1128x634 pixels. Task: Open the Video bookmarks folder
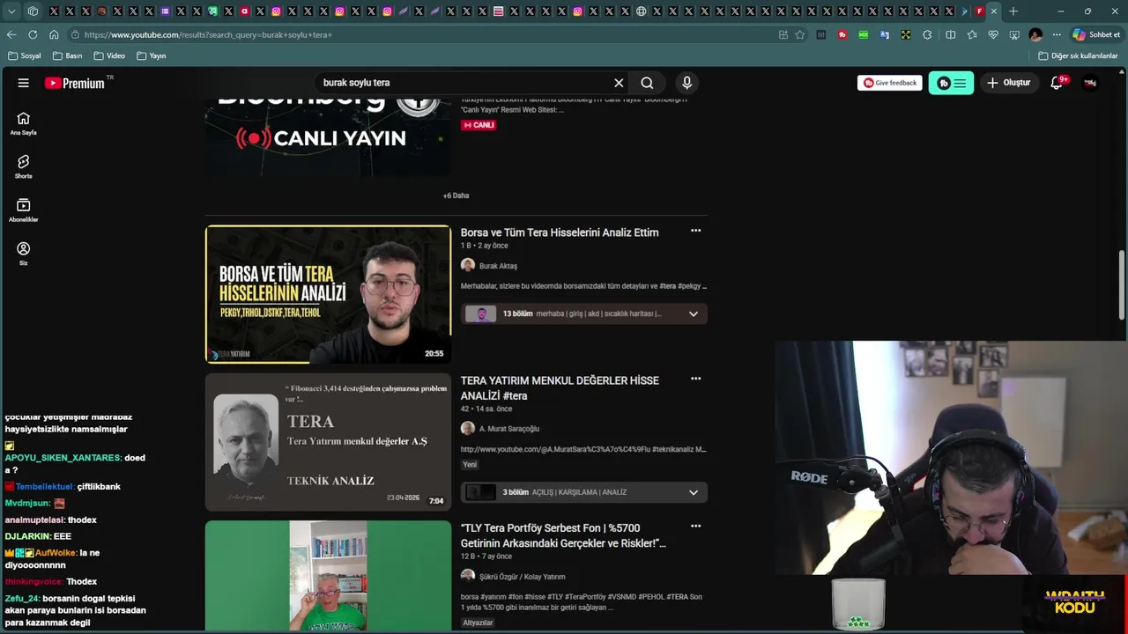tap(109, 55)
